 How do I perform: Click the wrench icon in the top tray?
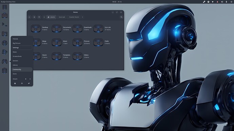tap(204, 2)
